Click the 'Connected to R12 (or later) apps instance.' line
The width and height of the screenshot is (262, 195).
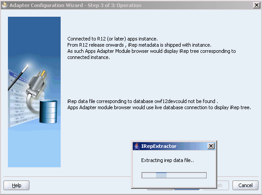[113, 39]
